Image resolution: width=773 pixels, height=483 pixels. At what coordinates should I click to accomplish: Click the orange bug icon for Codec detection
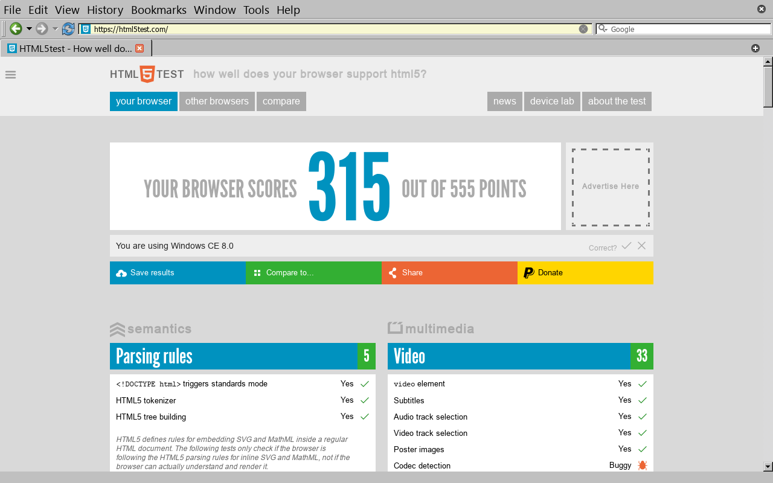click(643, 465)
